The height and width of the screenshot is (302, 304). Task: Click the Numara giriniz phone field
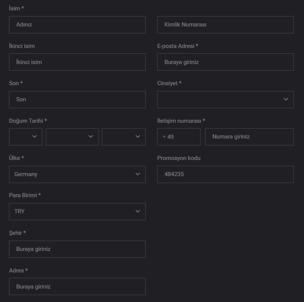(249, 137)
